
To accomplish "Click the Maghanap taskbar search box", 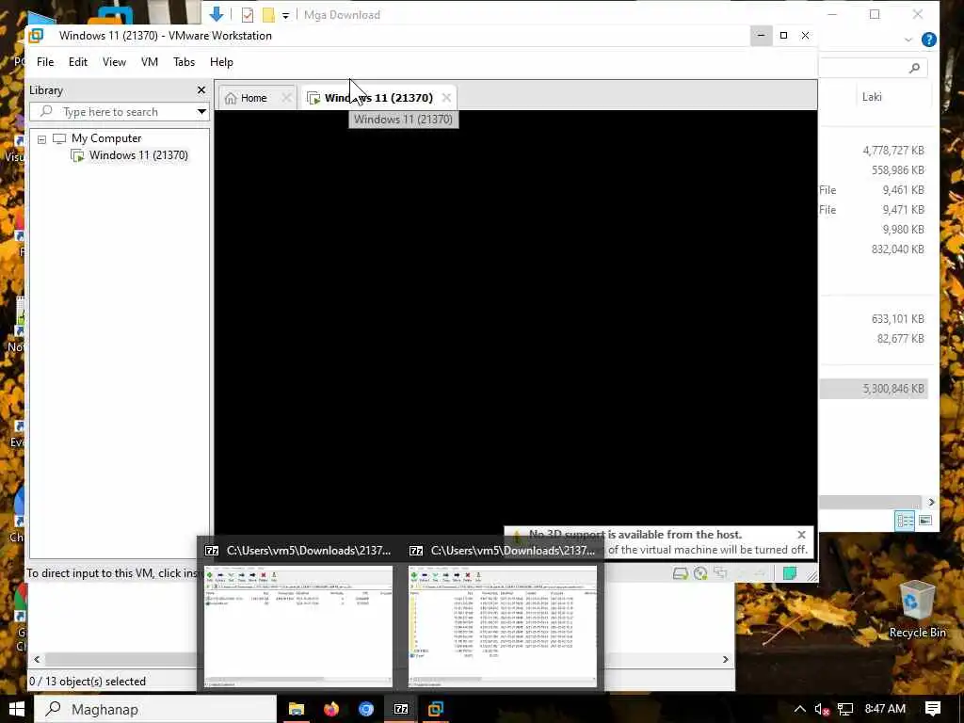I will [155, 709].
